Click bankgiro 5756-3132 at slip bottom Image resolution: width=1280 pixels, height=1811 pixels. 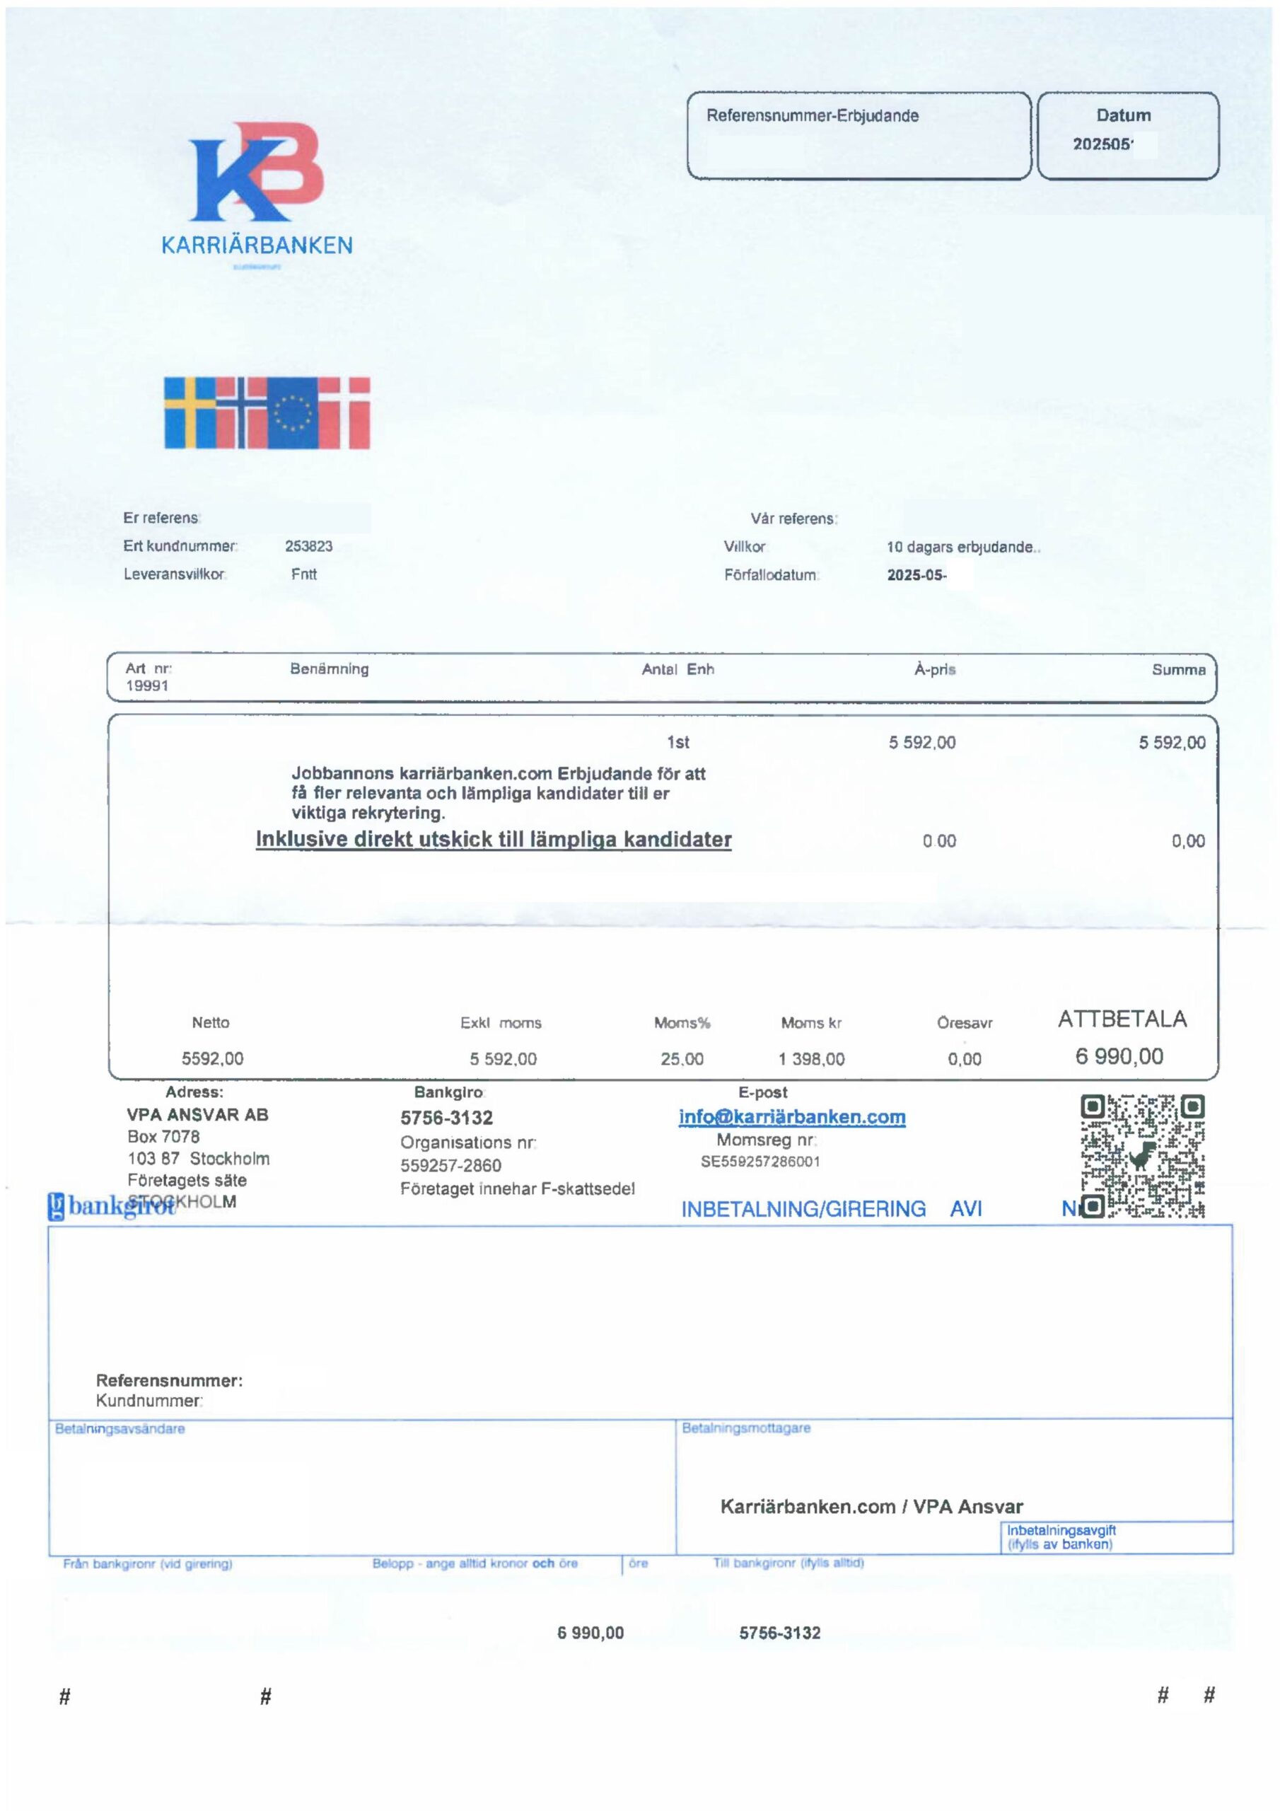pos(780,1633)
